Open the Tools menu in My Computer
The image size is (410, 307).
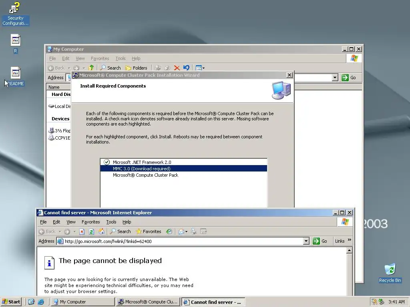pos(121,58)
